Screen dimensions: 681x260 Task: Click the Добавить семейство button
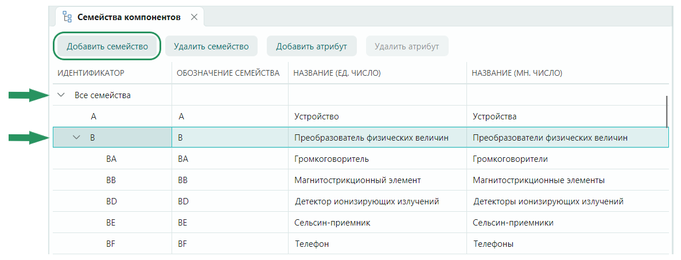[107, 46]
